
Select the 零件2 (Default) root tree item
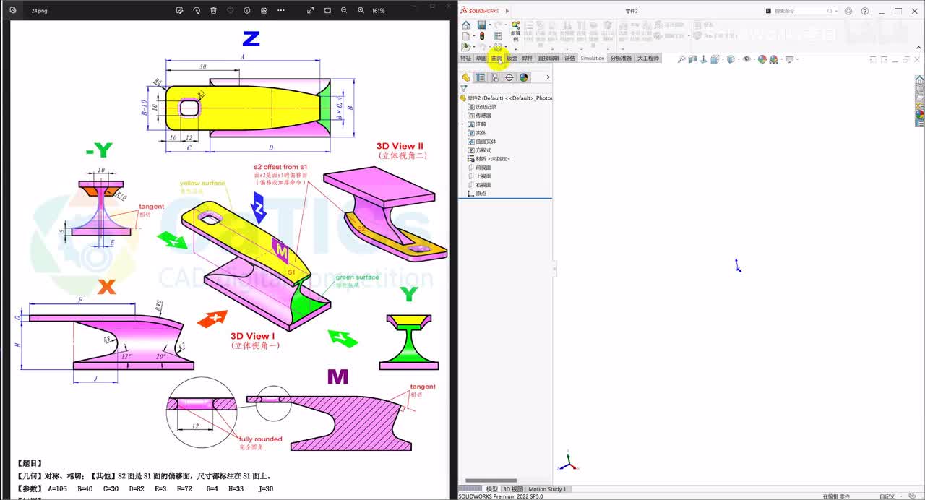point(506,98)
